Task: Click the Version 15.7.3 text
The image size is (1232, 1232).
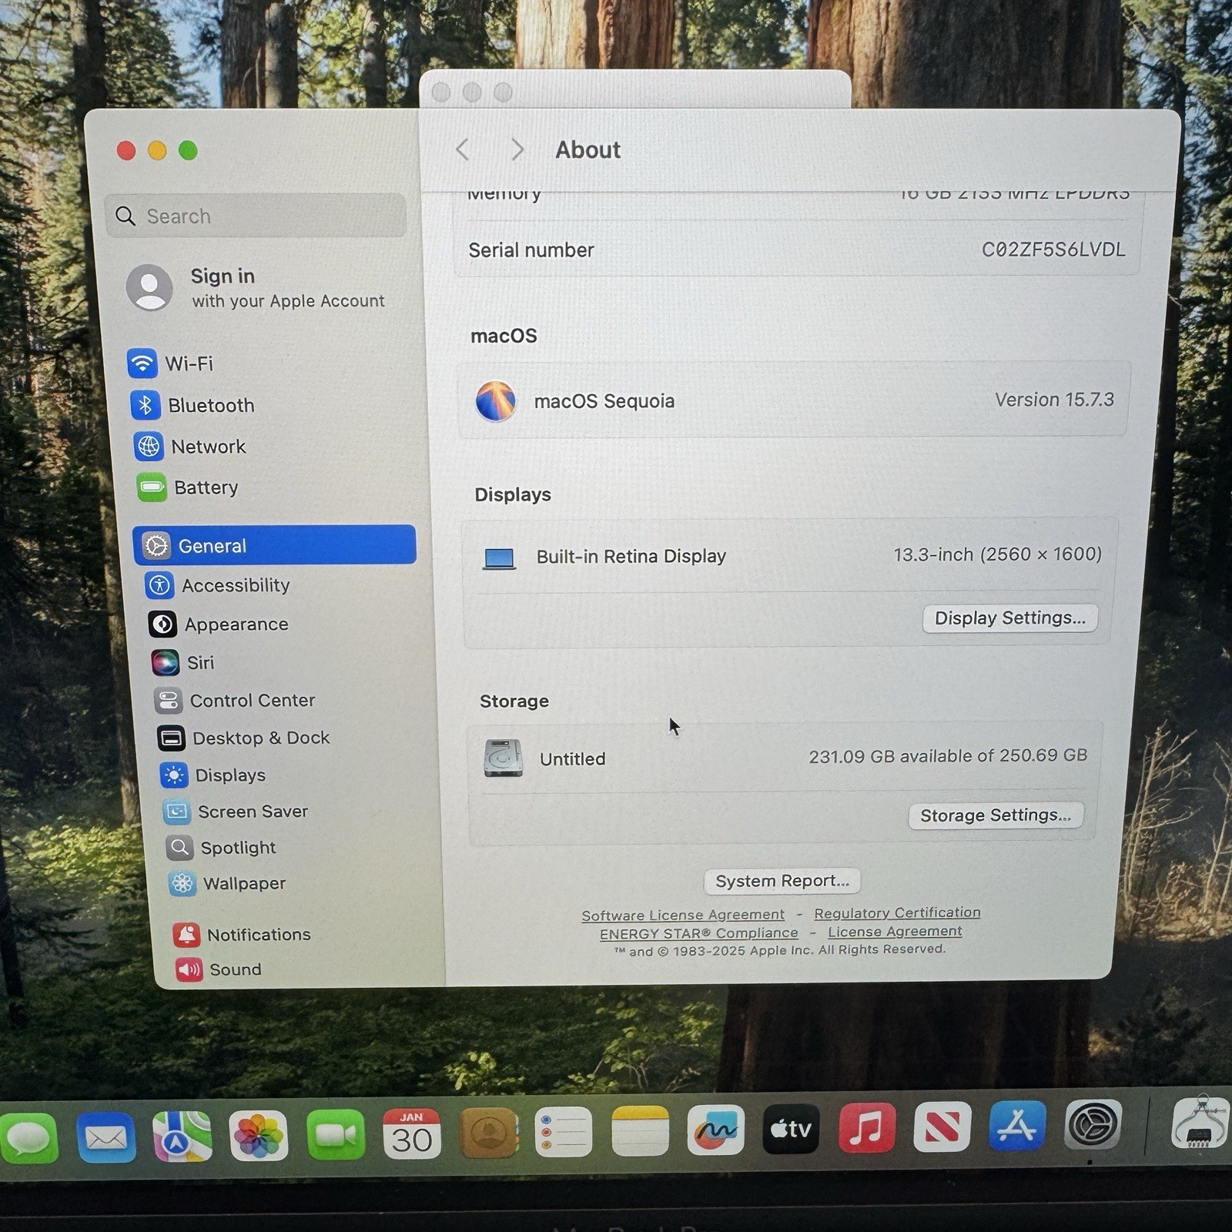Action: point(1054,400)
